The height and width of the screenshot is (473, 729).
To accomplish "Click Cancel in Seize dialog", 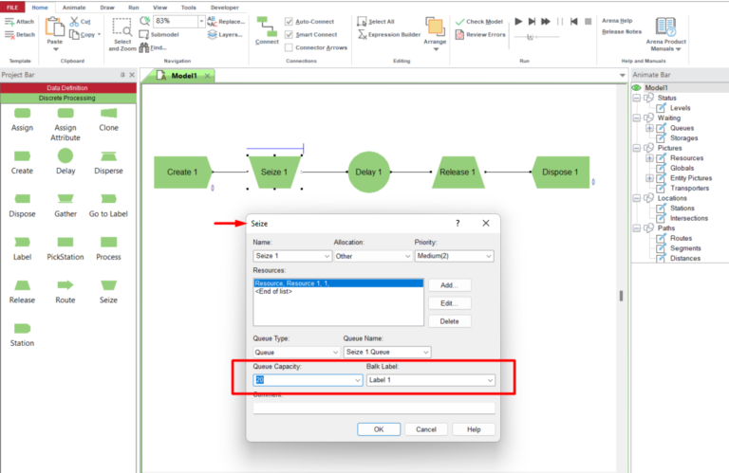I will click(426, 429).
